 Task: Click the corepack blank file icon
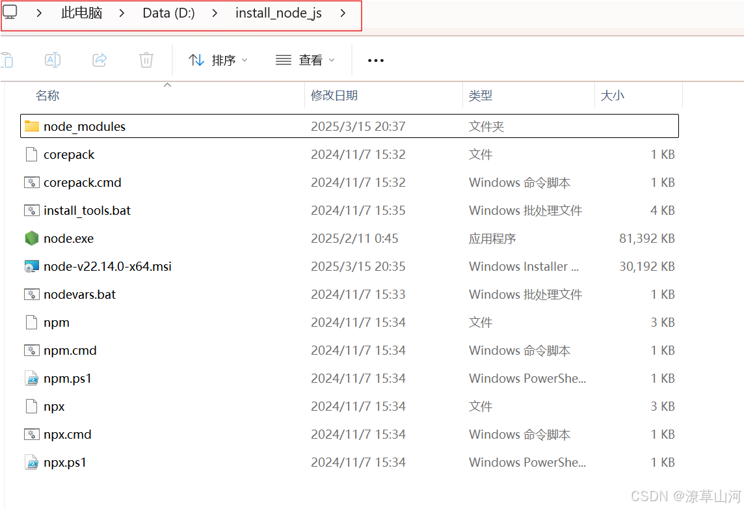click(32, 154)
